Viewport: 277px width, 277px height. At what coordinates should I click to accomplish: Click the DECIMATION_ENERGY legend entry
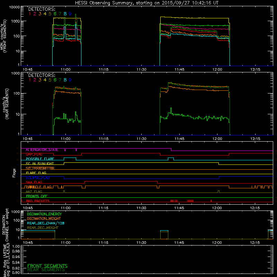tap(44, 214)
